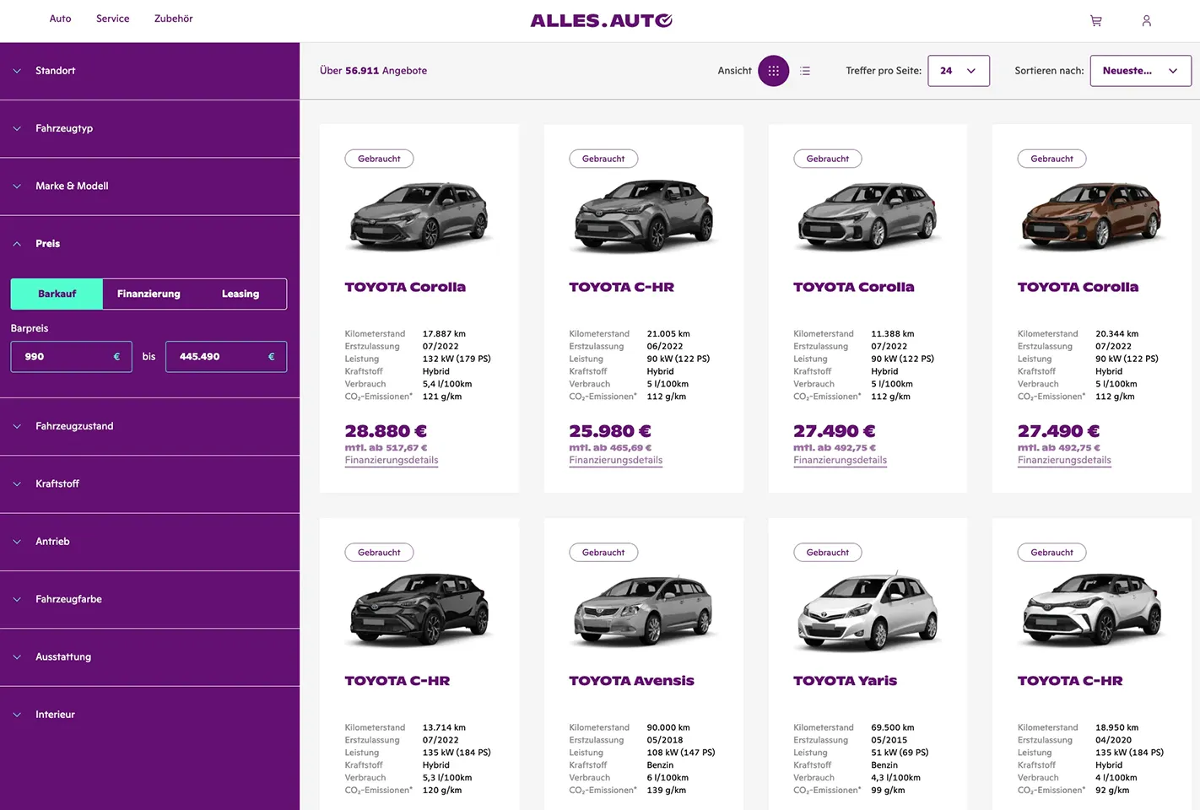1200x810 pixels.
Task: Expand the Standort filter
Action: [x=149, y=71]
